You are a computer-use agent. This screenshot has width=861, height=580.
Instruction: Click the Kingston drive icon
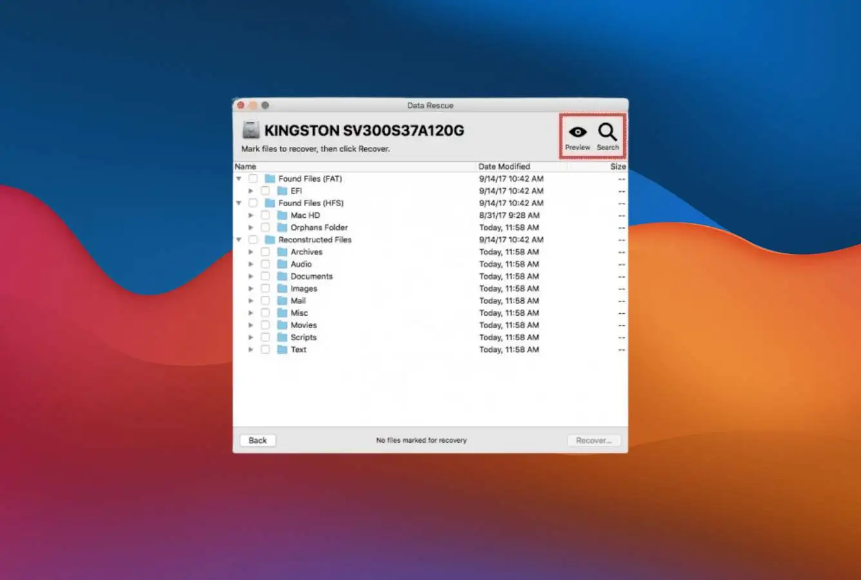[251, 130]
